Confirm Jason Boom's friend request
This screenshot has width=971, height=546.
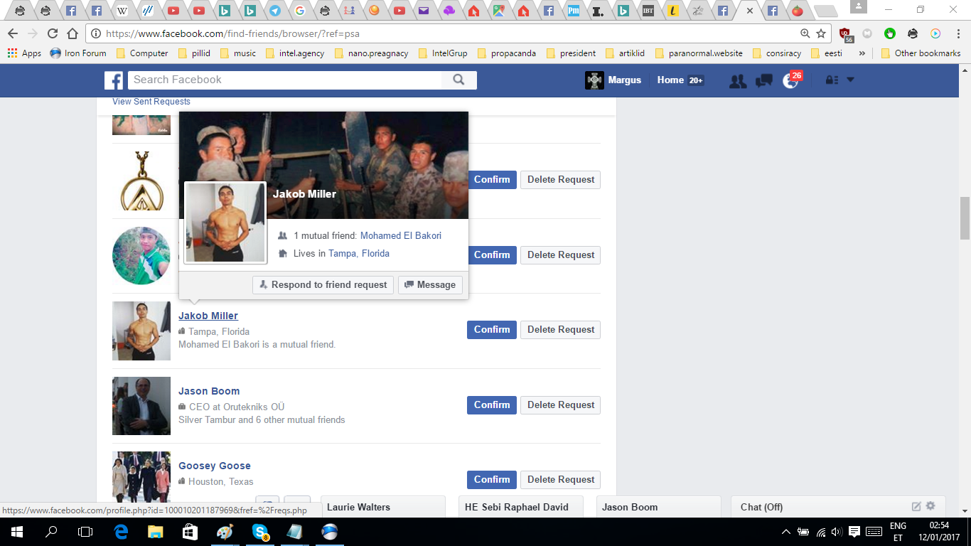[x=492, y=405]
